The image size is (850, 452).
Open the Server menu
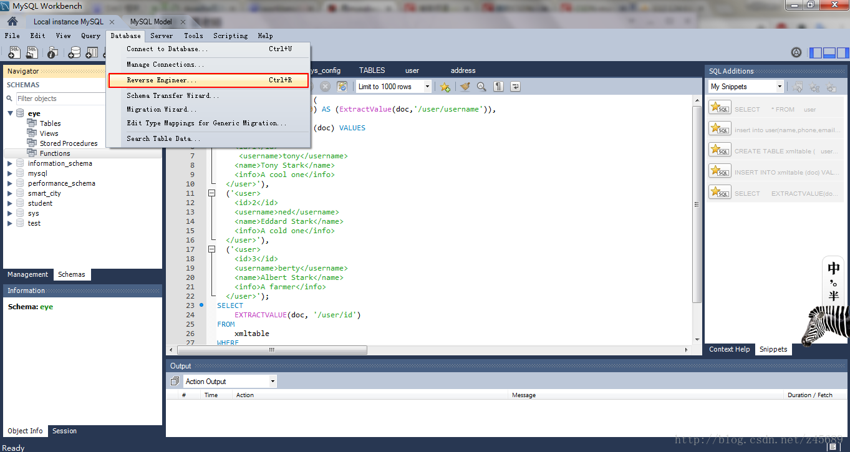[162, 36]
